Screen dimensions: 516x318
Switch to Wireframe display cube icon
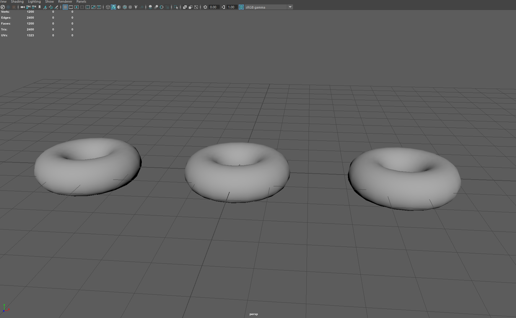tap(108, 7)
